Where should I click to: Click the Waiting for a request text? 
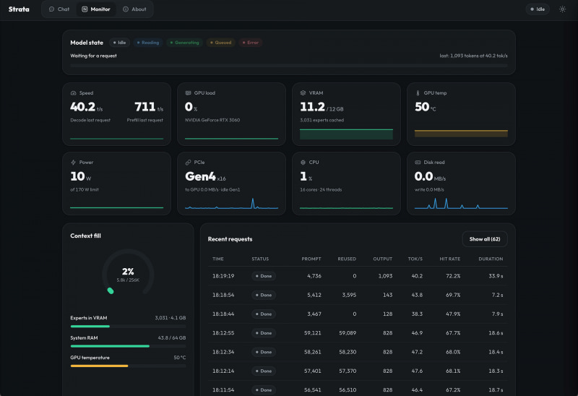click(93, 56)
